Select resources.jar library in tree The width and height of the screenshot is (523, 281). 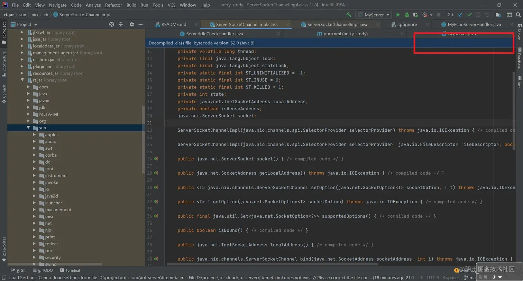(x=55, y=73)
